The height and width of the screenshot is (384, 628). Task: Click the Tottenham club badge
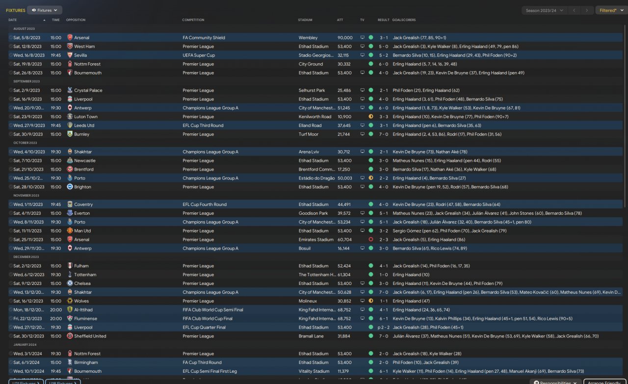(x=70, y=275)
